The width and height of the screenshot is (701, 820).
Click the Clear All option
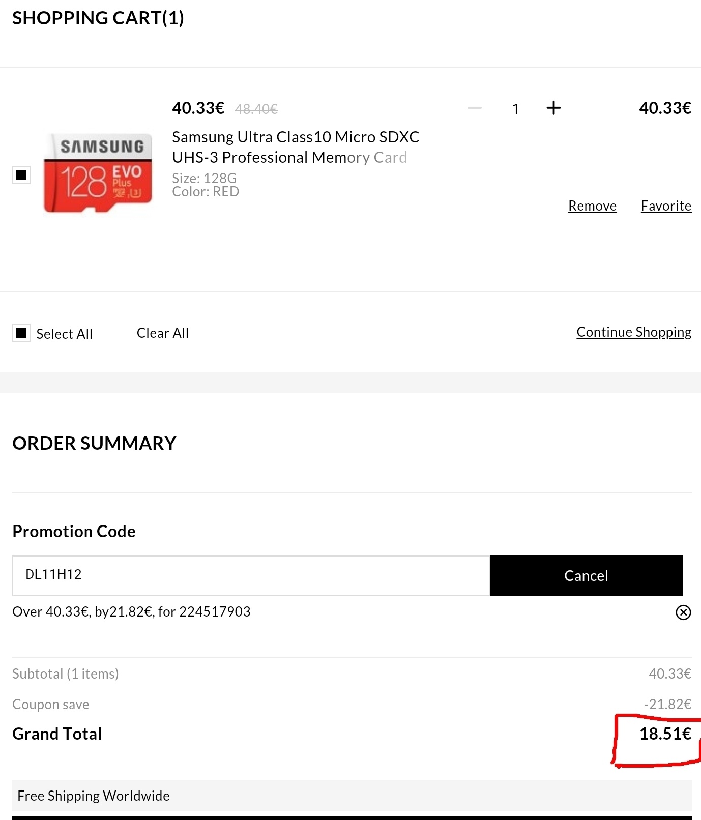[x=163, y=333]
